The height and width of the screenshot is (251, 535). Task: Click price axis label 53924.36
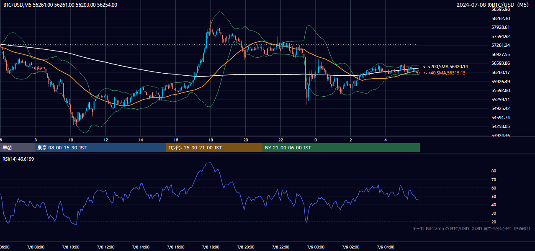(x=500, y=136)
